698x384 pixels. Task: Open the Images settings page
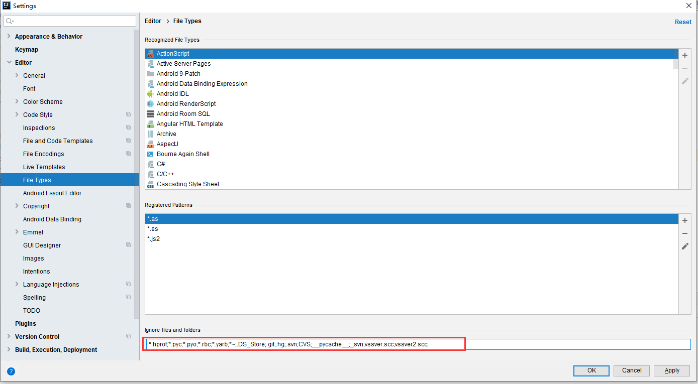coord(33,259)
